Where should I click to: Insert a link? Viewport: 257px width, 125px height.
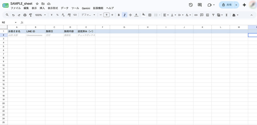[x=196, y=15]
